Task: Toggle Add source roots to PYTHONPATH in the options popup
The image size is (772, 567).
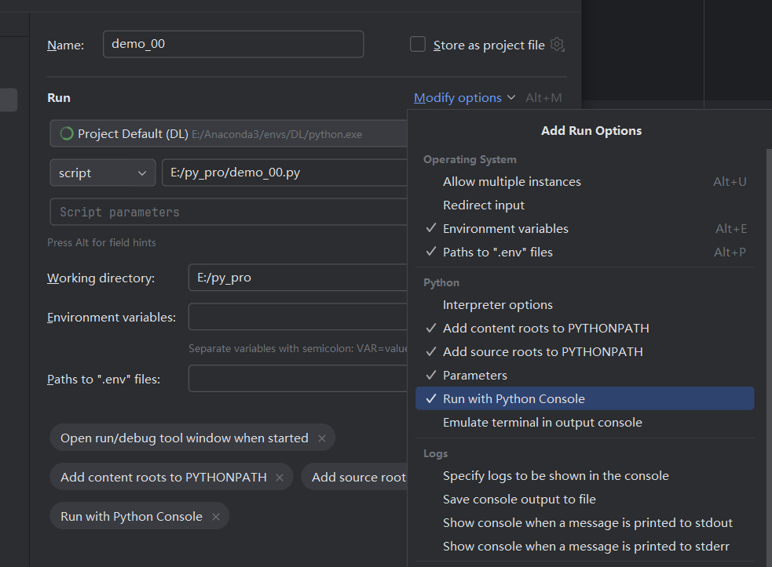Action: tap(585, 352)
